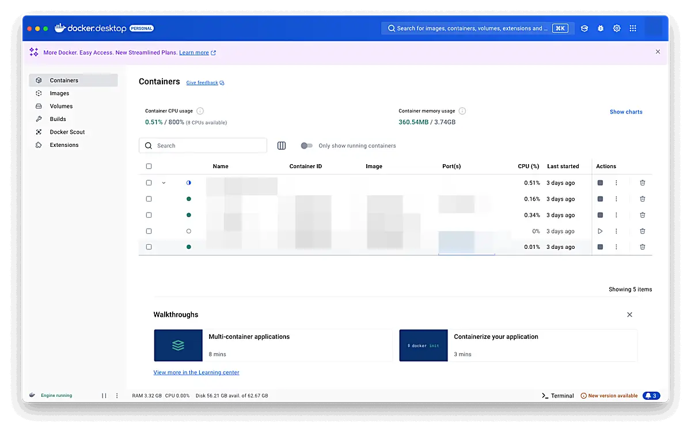Click the Container ID column header
691x432 pixels.
coord(306,166)
